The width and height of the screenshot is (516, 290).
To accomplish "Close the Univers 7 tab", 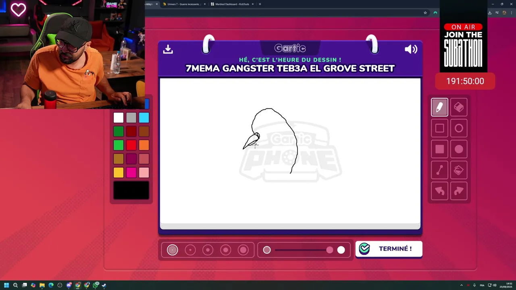I will (x=205, y=4).
